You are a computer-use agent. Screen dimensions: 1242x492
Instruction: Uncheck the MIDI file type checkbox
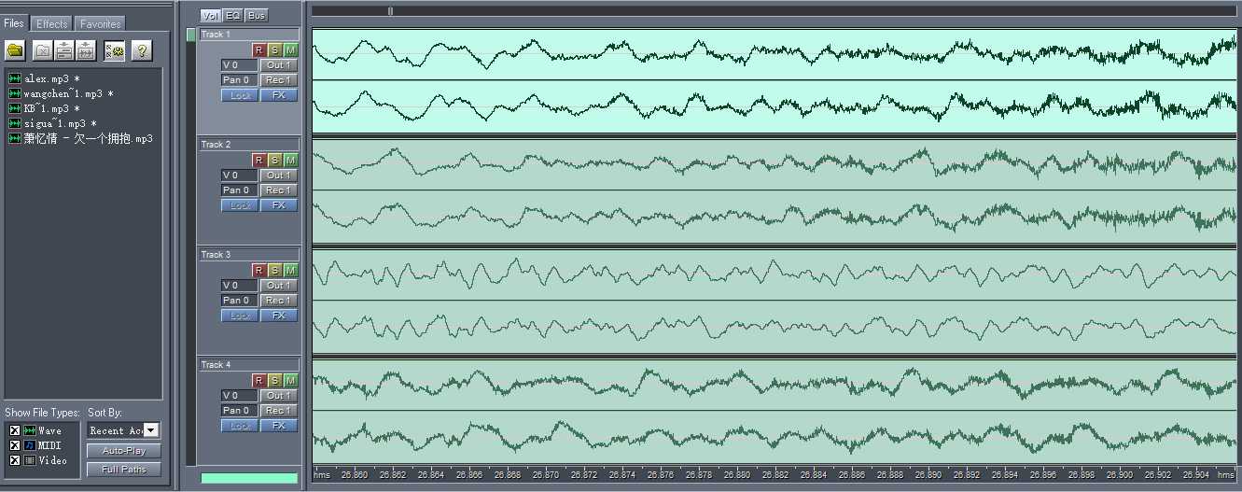[15, 445]
